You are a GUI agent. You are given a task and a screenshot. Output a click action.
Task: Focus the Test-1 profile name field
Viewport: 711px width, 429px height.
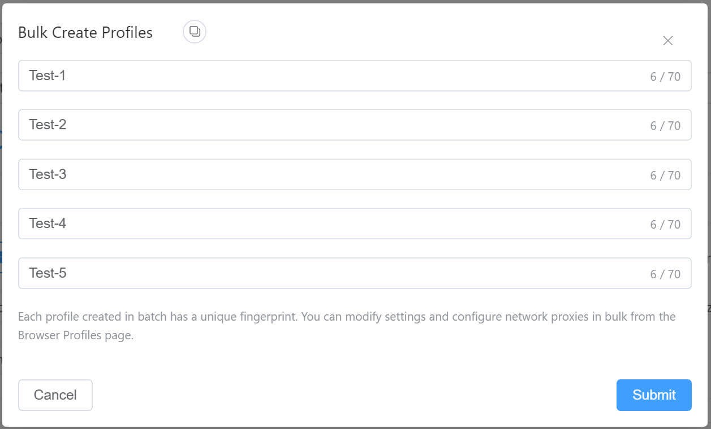pos(339,76)
